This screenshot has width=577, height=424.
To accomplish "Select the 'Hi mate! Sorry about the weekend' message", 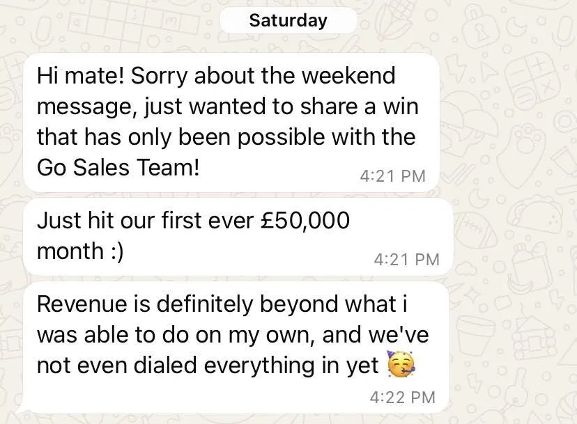I will click(231, 122).
